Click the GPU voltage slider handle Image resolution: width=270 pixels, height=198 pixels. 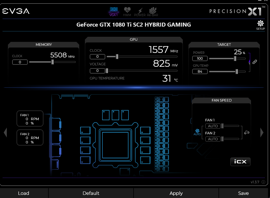[x=107, y=71]
